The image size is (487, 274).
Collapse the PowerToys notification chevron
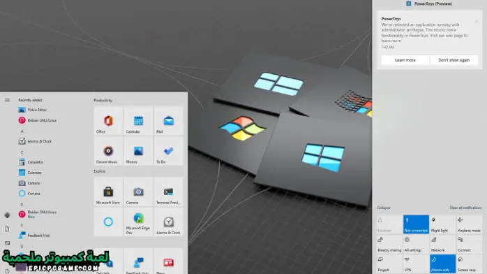(476, 22)
